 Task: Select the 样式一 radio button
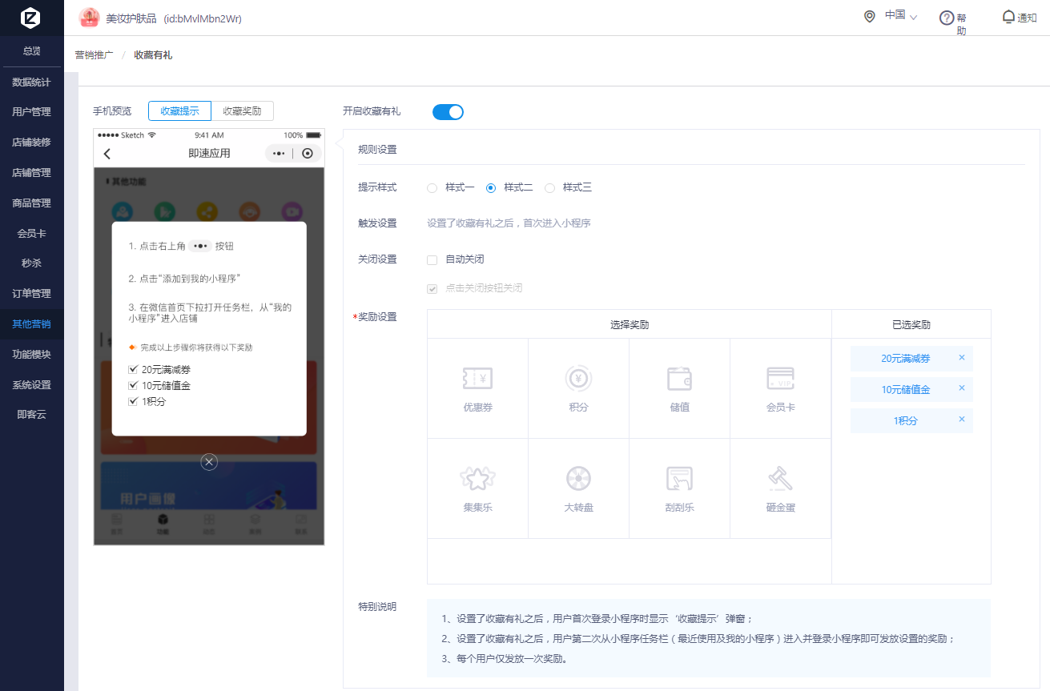(432, 188)
